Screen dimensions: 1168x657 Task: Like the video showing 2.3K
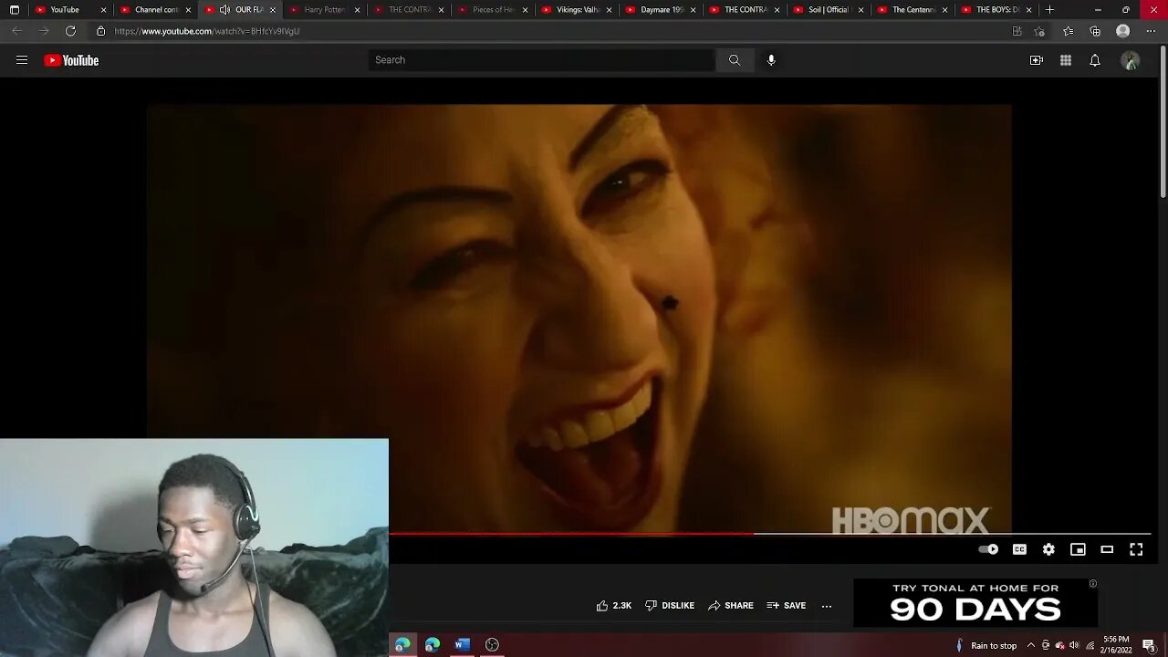[x=613, y=605]
